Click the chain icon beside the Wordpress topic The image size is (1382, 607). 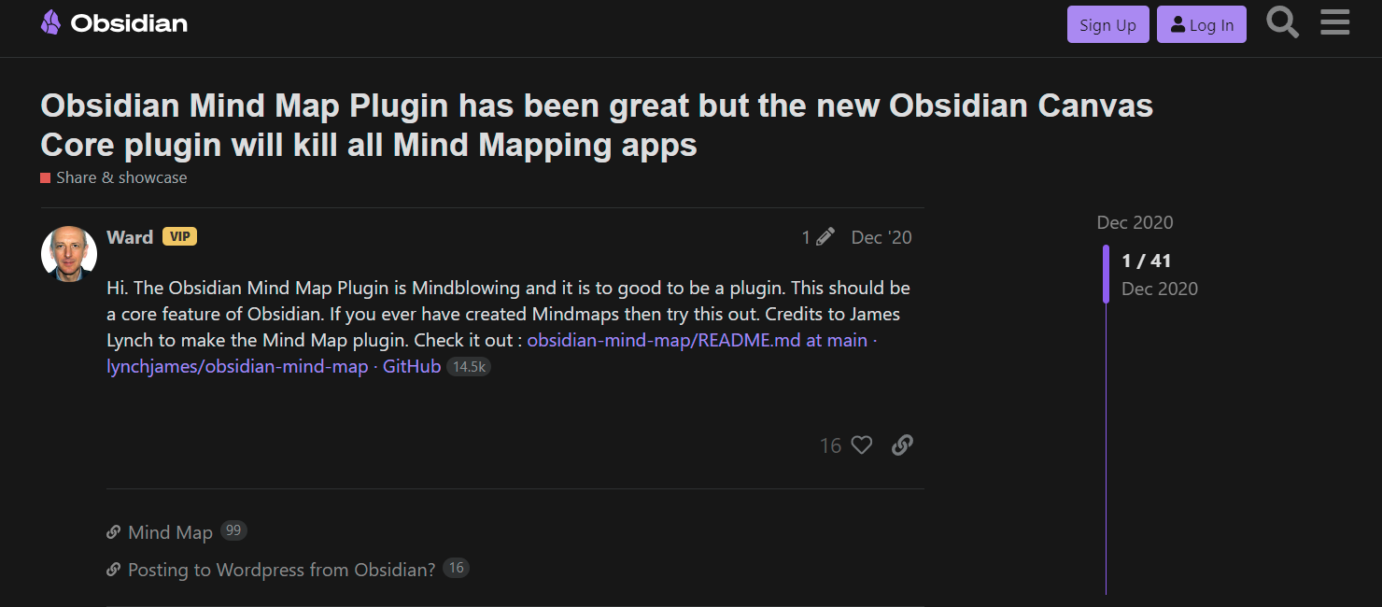113,569
